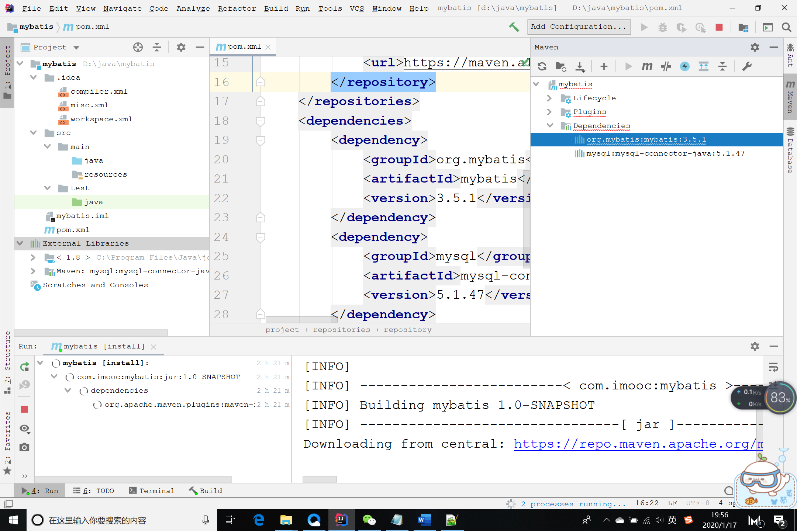This screenshot has width=797, height=531.
Task: Fold the dependencies tag at line 18
Action: (x=261, y=121)
